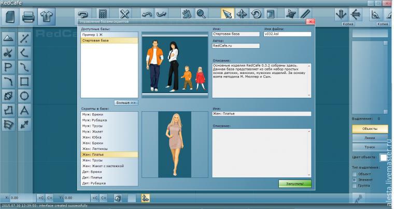394x209 pixels.
Task: Select the Дет: Рубашка script
Action: tap(109, 183)
